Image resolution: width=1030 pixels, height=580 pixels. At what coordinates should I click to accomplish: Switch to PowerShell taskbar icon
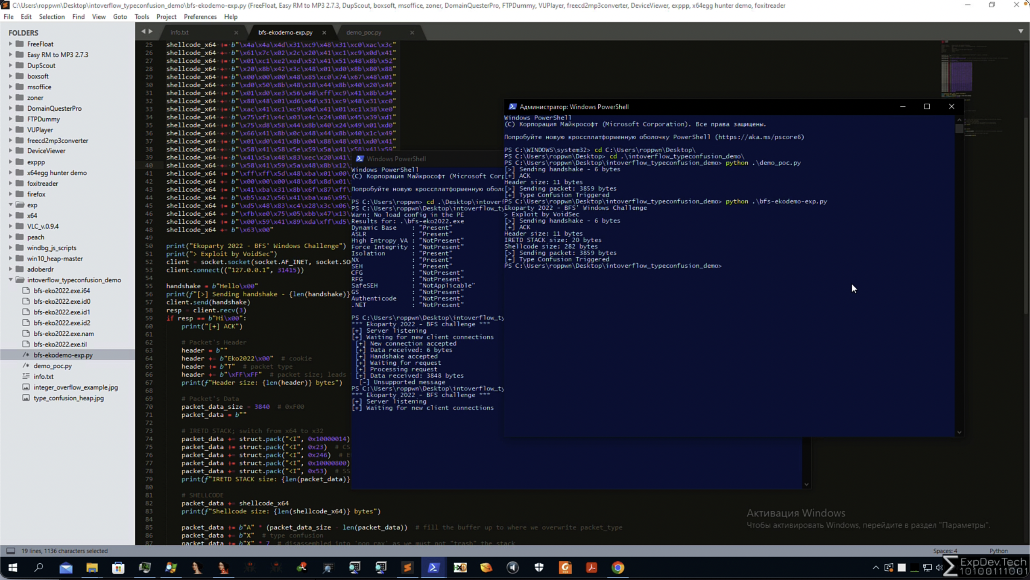pyautogui.click(x=433, y=568)
